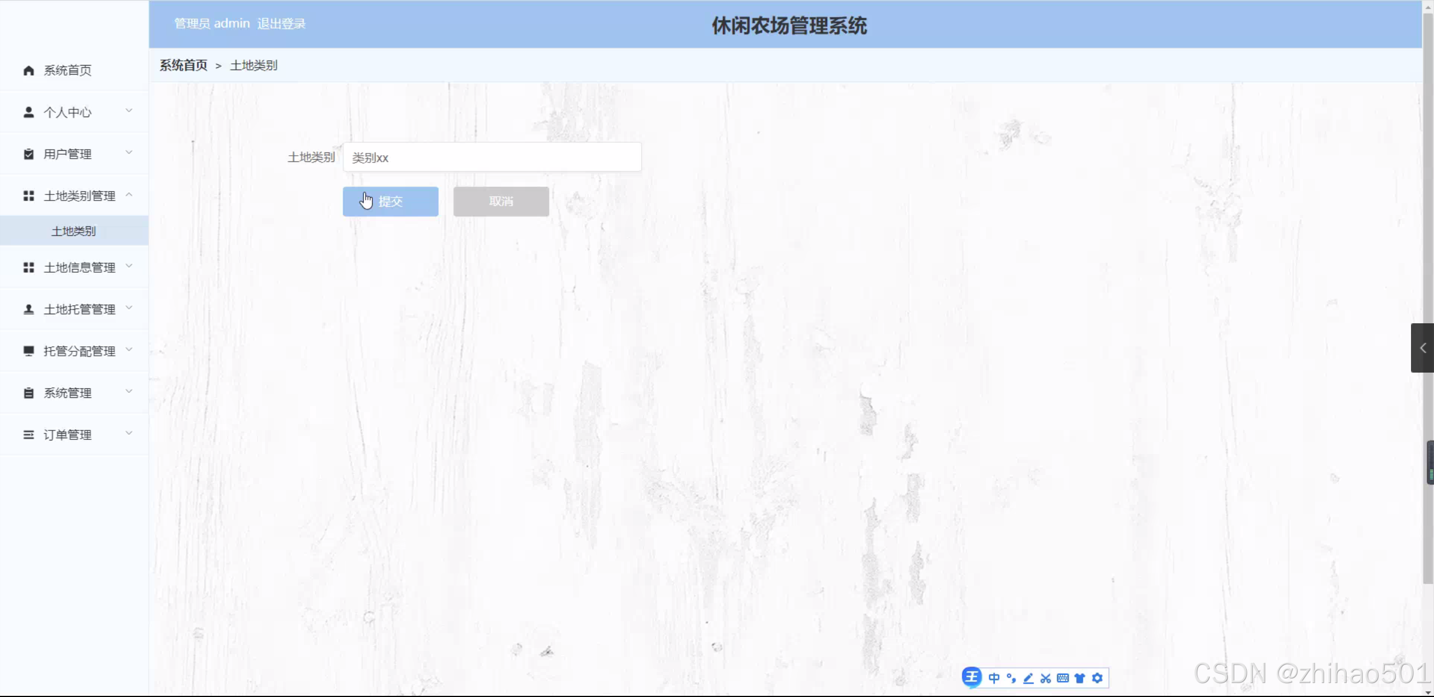Open the handwriting pen icon on input toolbar
The width and height of the screenshot is (1434, 697).
coord(1027,677)
